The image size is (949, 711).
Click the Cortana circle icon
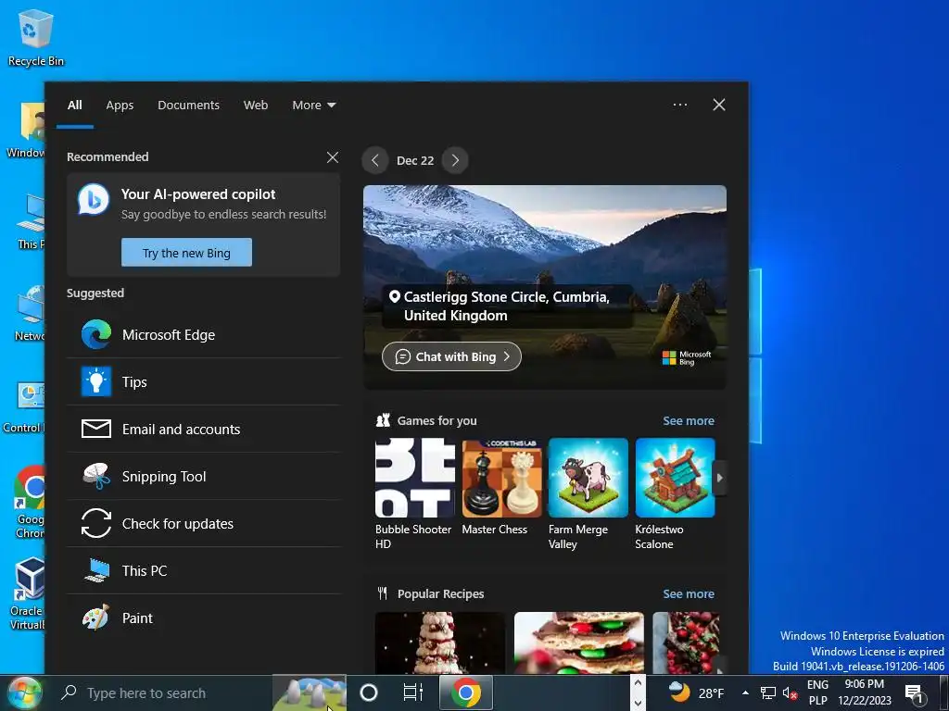(368, 692)
